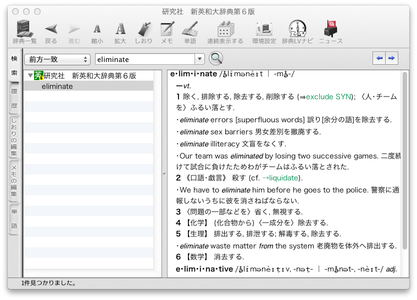
Task: Click the splitter collapse arrow between panes
Action: coord(164,174)
